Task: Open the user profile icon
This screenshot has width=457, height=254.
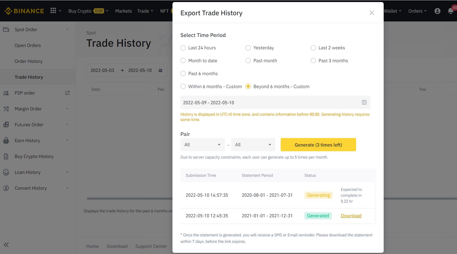Action: [437, 11]
